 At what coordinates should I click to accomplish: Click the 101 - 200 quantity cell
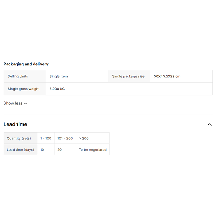click(x=65, y=138)
